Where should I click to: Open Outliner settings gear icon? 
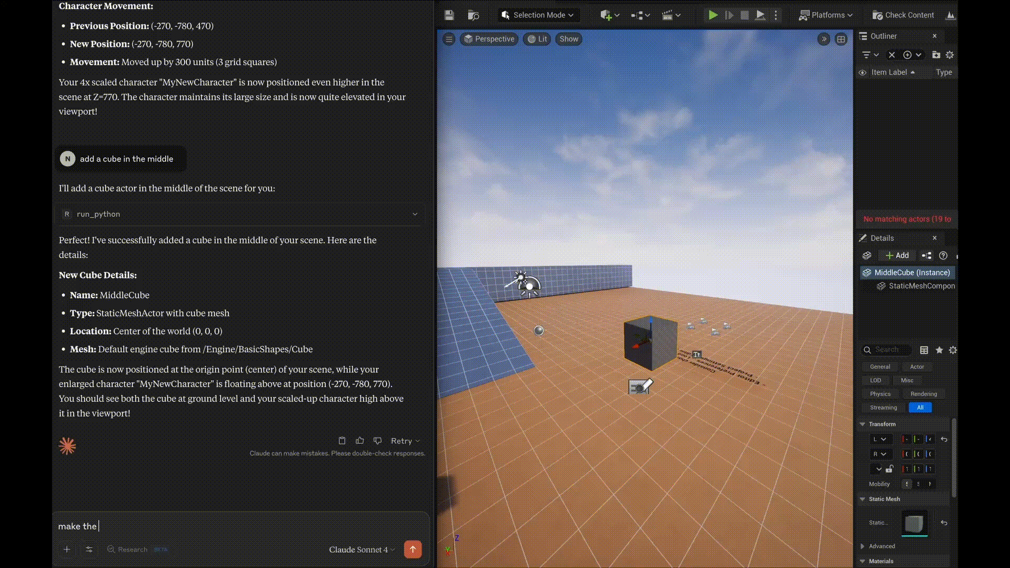[x=950, y=55]
